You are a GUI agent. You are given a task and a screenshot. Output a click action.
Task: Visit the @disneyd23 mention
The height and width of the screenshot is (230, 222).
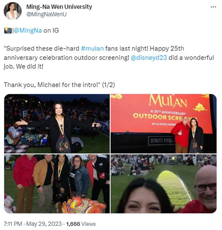coord(149,58)
